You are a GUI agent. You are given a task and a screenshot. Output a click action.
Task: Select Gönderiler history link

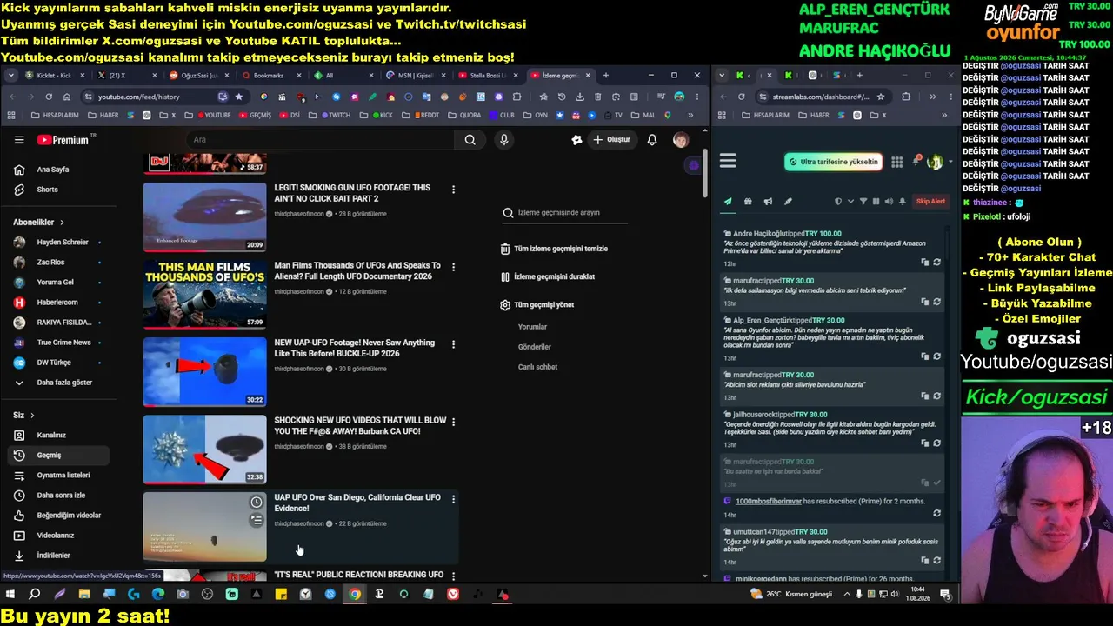[x=535, y=347]
